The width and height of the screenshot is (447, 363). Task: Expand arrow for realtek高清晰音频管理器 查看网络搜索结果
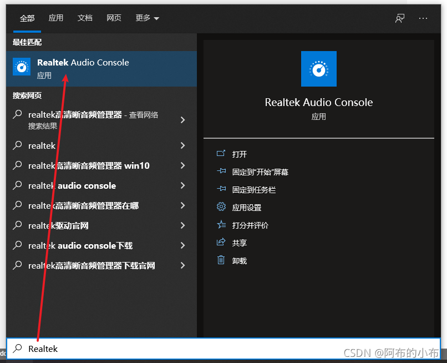[182, 120]
